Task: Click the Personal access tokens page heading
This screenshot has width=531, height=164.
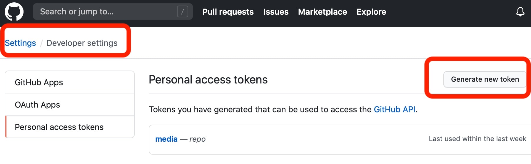Action: coord(208,80)
